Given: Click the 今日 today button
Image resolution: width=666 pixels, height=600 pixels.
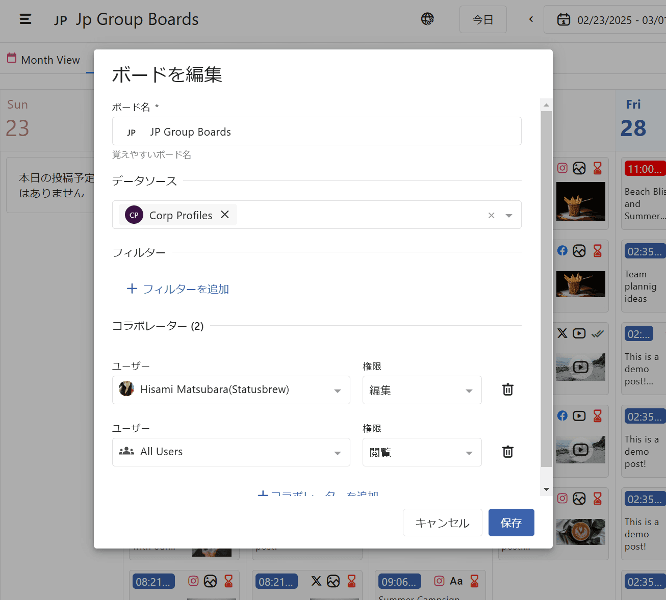Looking at the screenshot, I should 482,19.
